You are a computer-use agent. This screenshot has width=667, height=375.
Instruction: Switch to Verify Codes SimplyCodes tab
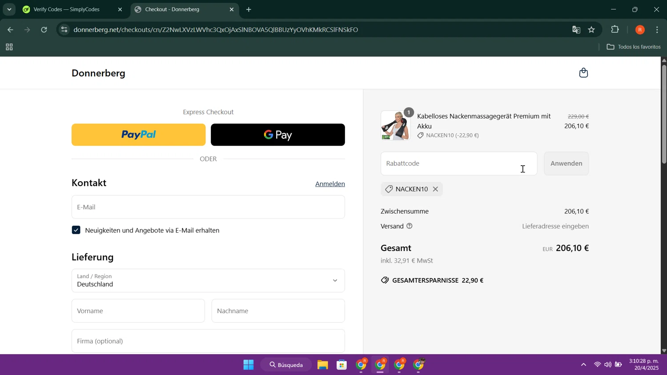(x=67, y=9)
